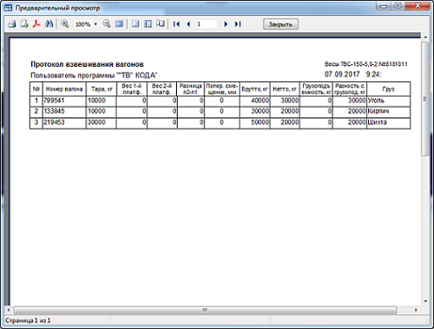Screen dimensions: 434x329
Task: Click the Print icon in toolbar
Action: (12, 24)
